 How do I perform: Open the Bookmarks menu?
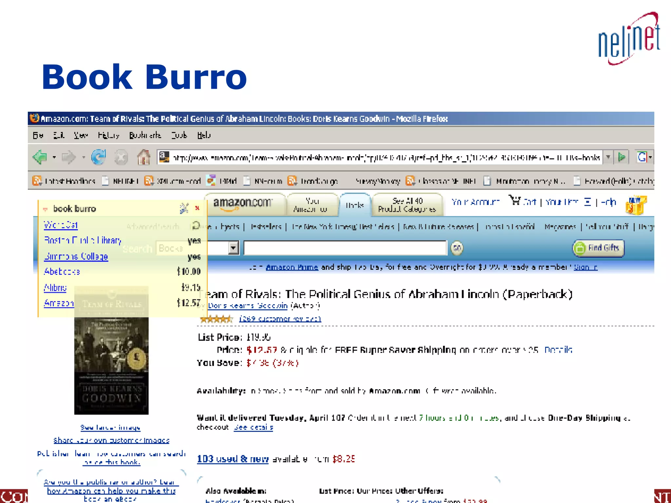(145, 135)
